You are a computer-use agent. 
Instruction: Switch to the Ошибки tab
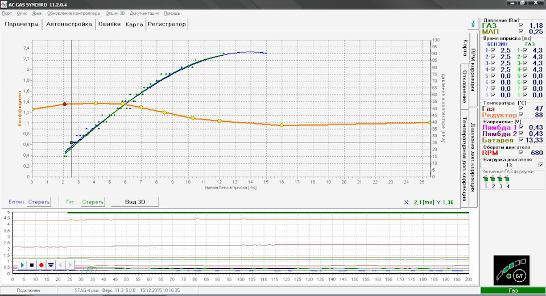click(109, 24)
